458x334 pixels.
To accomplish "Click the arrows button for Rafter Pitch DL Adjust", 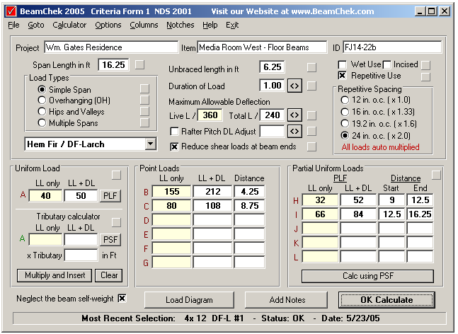I will click(294, 132).
